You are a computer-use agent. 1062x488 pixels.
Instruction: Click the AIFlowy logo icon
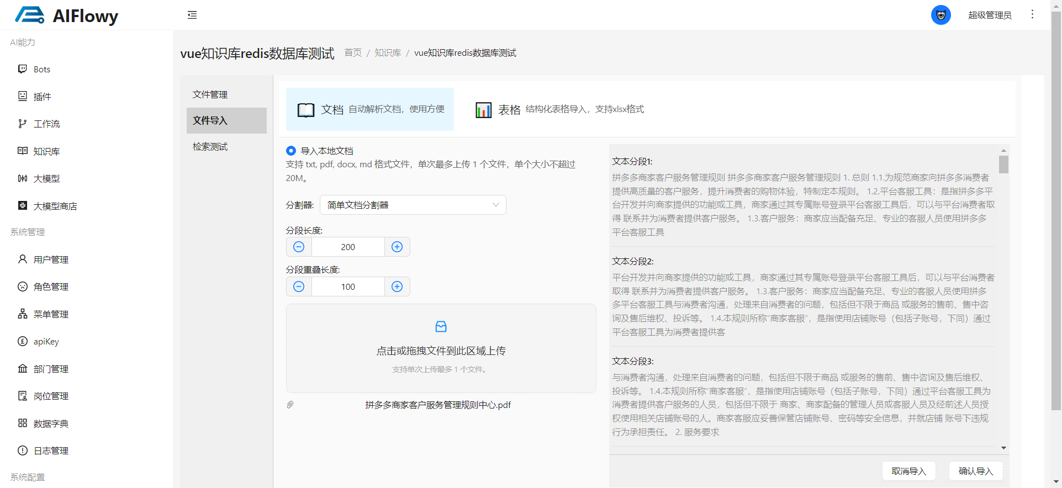30,15
